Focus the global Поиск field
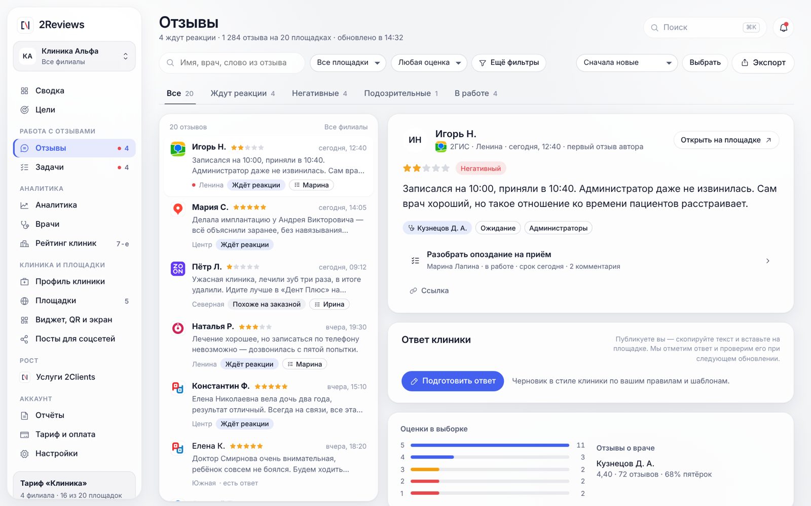The height and width of the screenshot is (506, 811). pyautogui.click(x=705, y=27)
